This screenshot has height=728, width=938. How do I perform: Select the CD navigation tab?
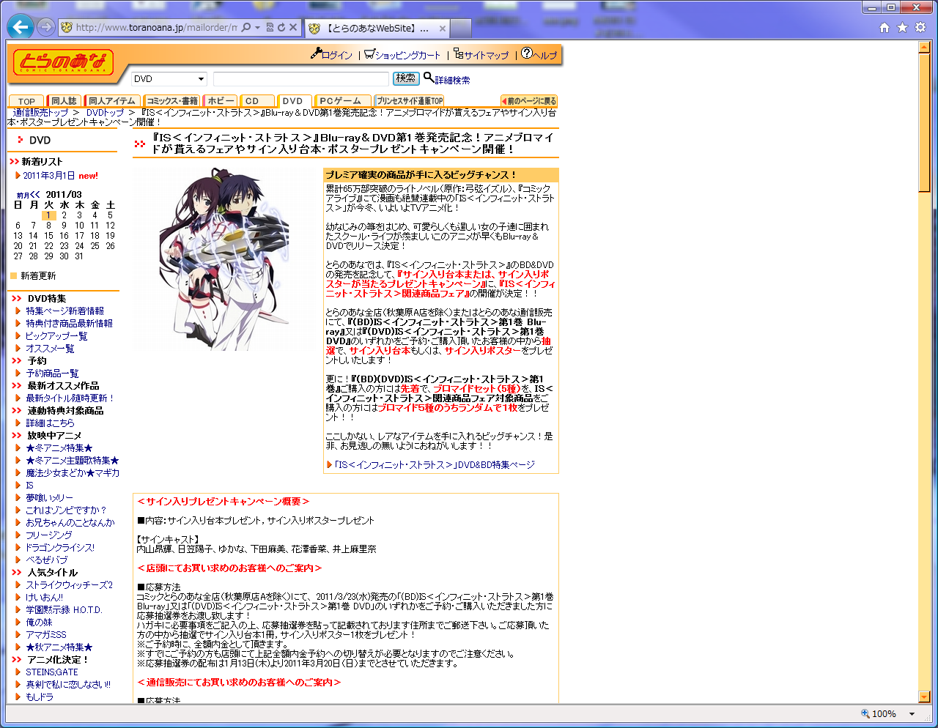click(x=257, y=101)
